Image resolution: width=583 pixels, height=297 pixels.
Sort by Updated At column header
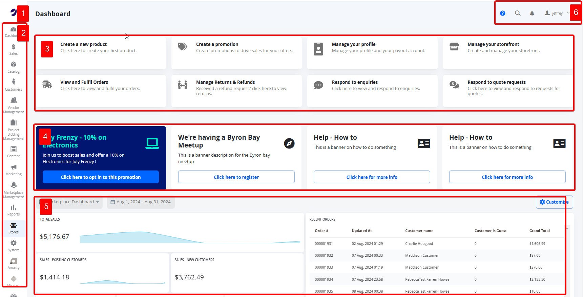pyautogui.click(x=362, y=231)
